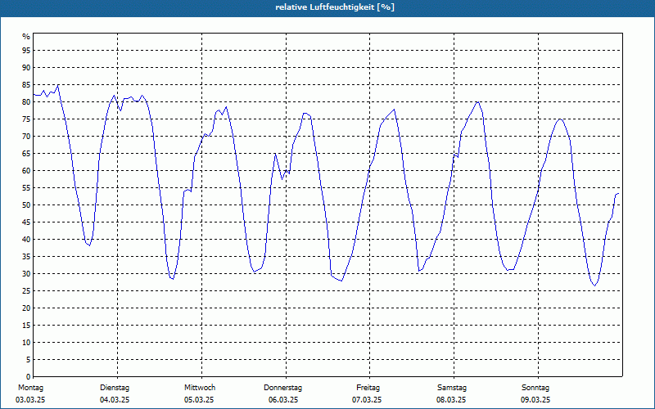The image size is (655, 409).
Task: Click the y-axis label '50'
Action: pyautogui.click(x=26, y=205)
